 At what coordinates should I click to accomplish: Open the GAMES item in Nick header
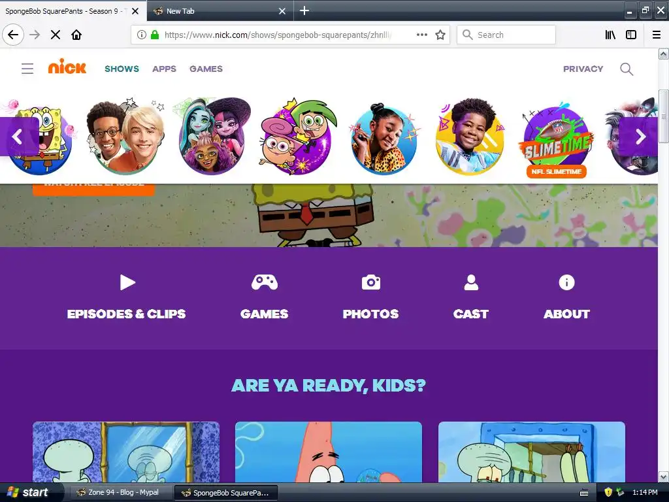point(206,69)
